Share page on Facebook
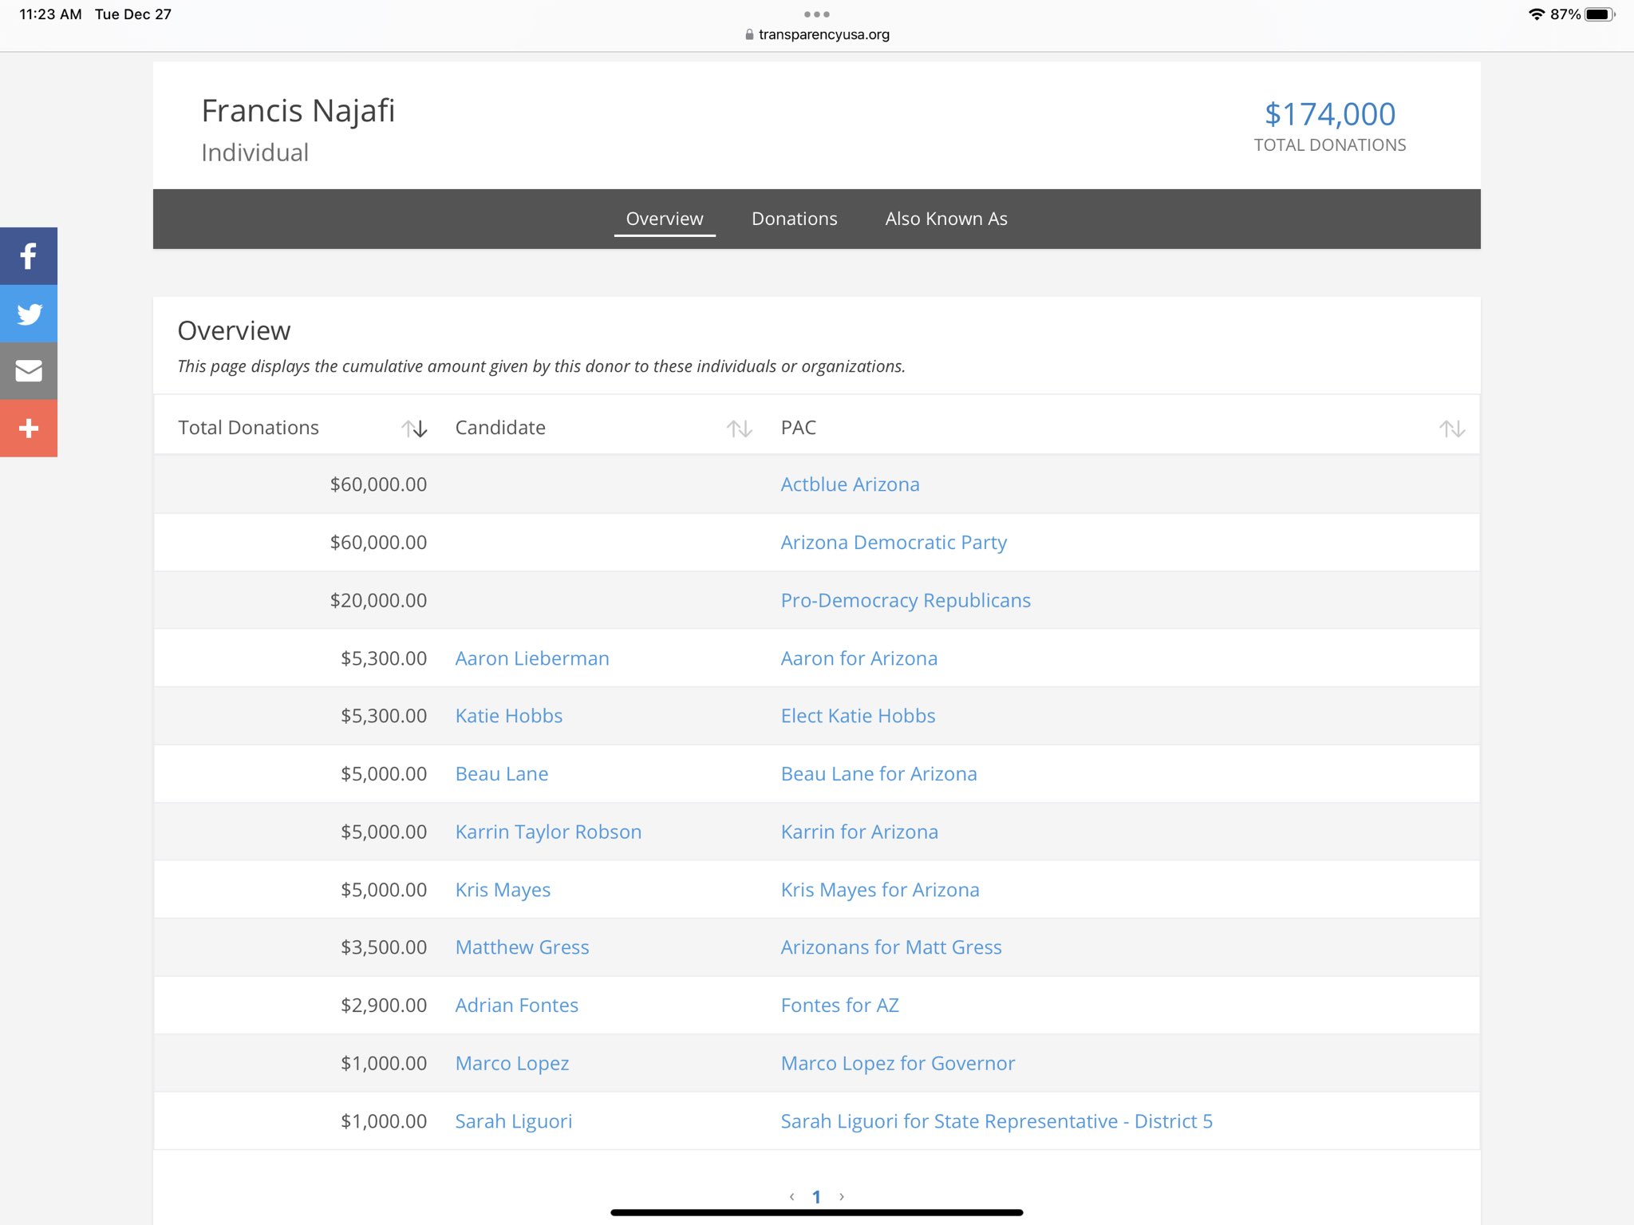Image resolution: width=1634 pixels, height=1225 pixels. 29,256
